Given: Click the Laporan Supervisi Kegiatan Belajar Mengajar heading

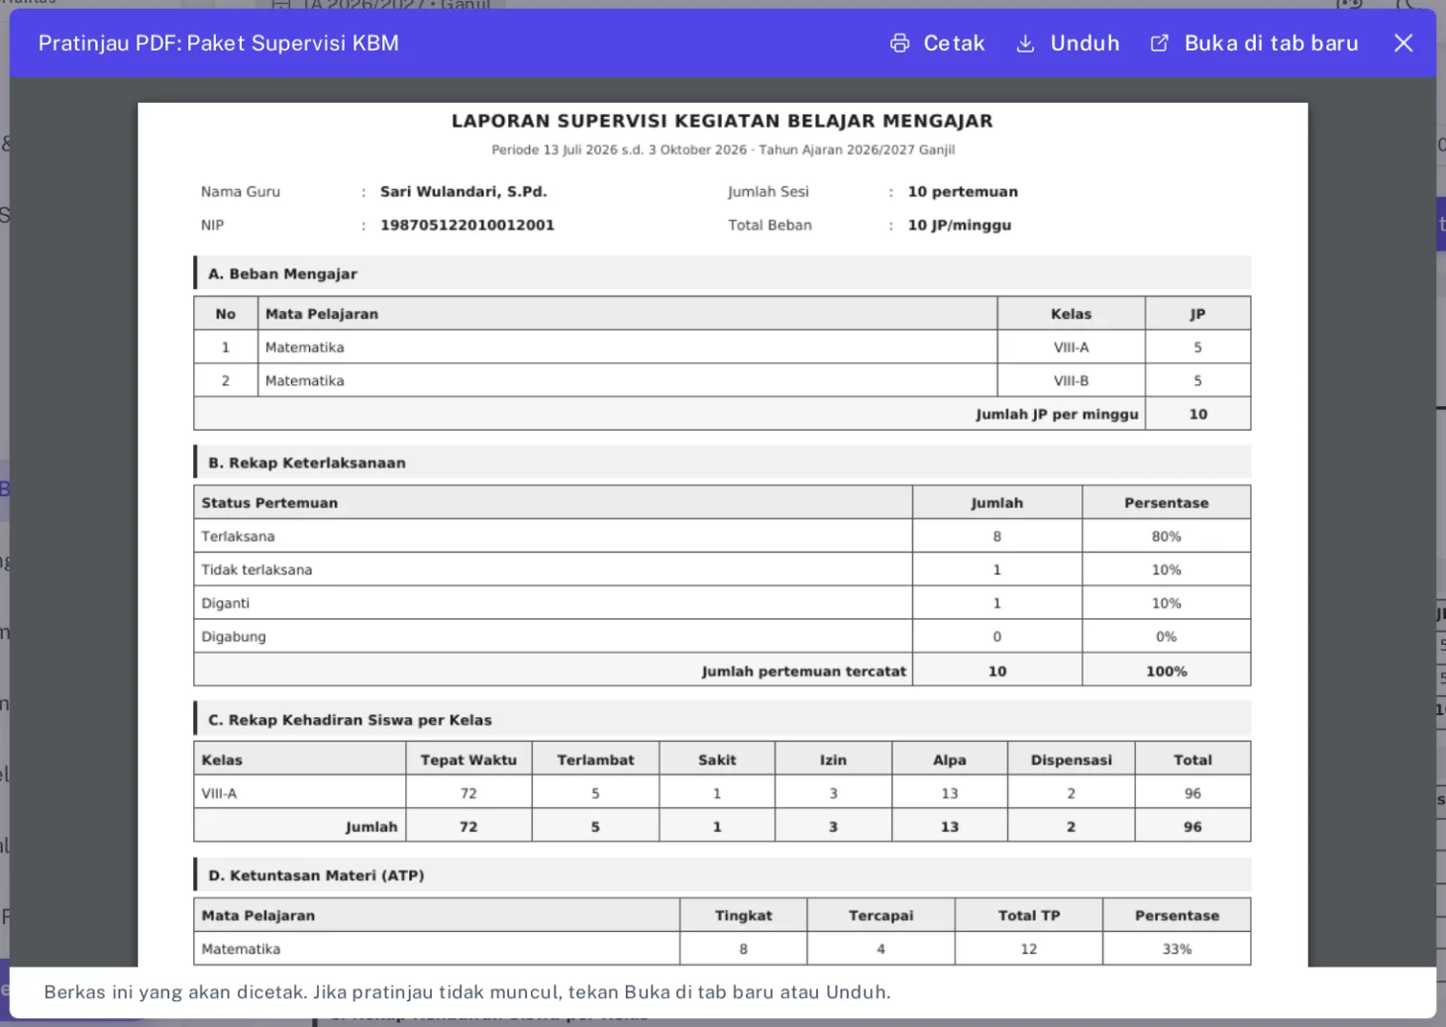Looking at the screenshot, I should point(722,121).
